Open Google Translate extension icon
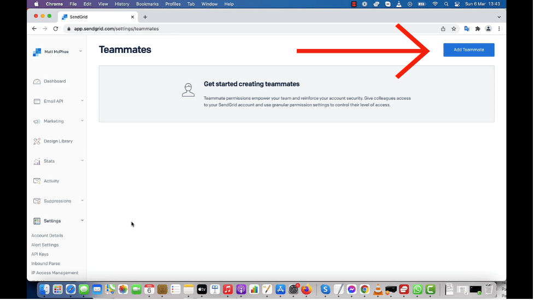Screen dimensions: 534x300 (x=467, y=29)
